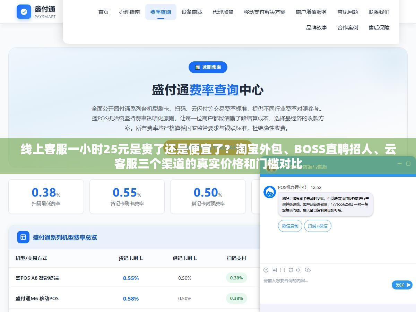416x312 pixels.
Task: Click the 0.38% 扫码最低费率 card
Action: pos(46,197)
